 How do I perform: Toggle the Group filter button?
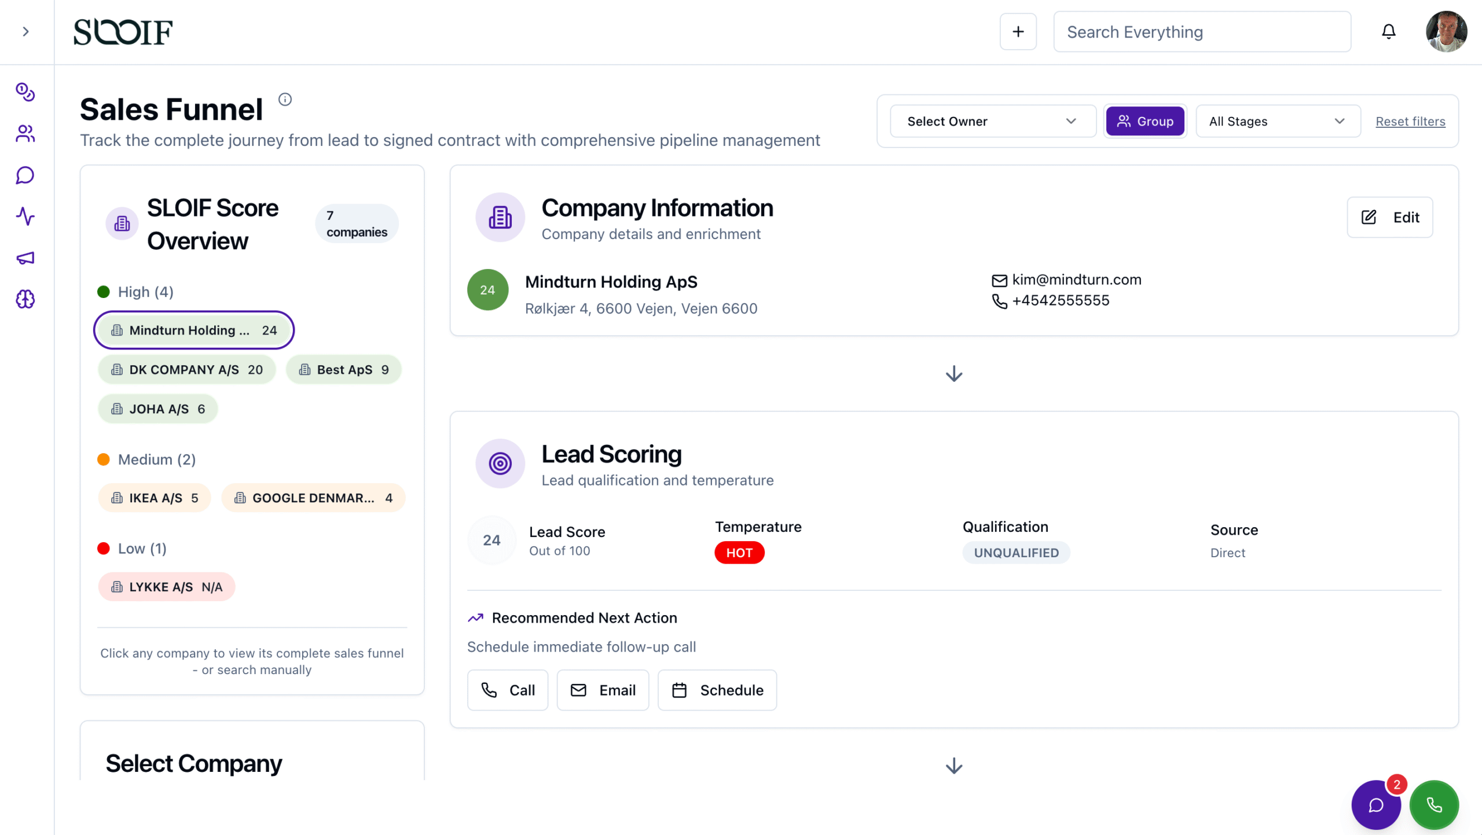coord(1144,122)
